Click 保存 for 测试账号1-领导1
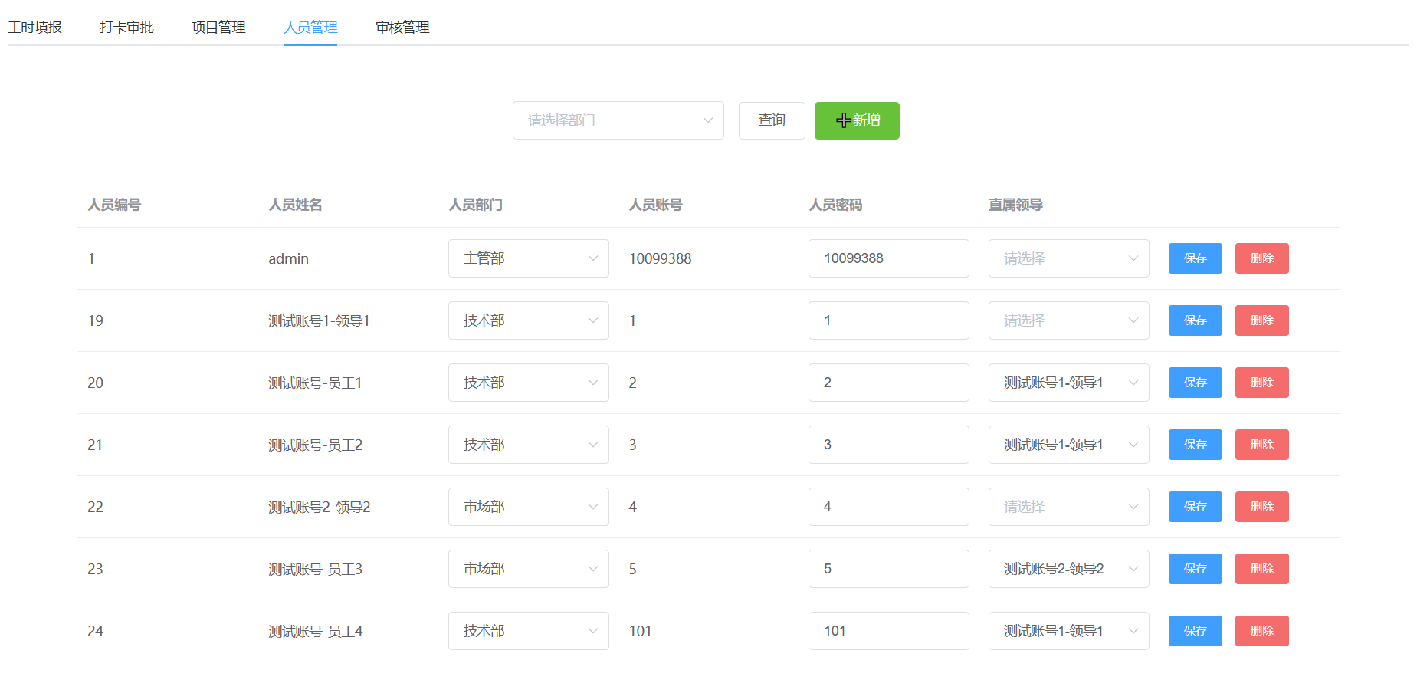Screen dimensions: 1417x690 (x=1196, y=320)
